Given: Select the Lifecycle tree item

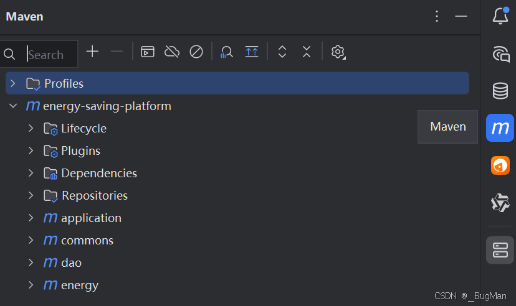Looking at the screenshot, I should coord(84,129).
